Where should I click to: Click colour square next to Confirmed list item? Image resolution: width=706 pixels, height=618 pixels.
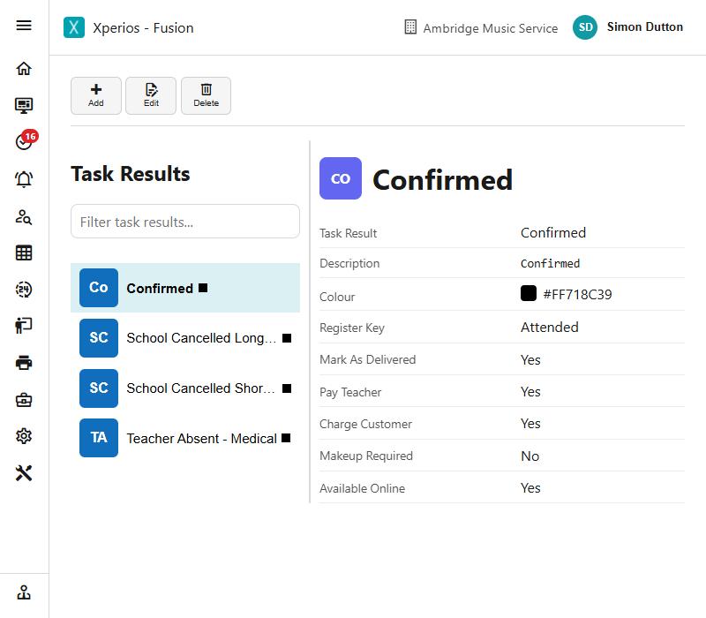(x=203, y=288)
